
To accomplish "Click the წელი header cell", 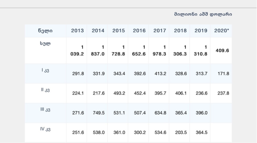I will coord(45,31).
